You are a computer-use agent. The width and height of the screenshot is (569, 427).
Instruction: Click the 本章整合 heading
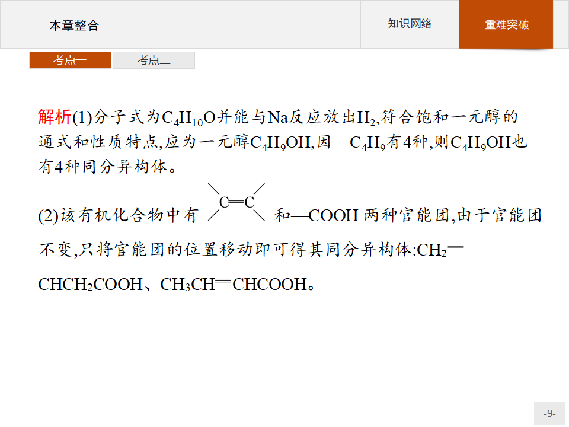tap(75, 26)
